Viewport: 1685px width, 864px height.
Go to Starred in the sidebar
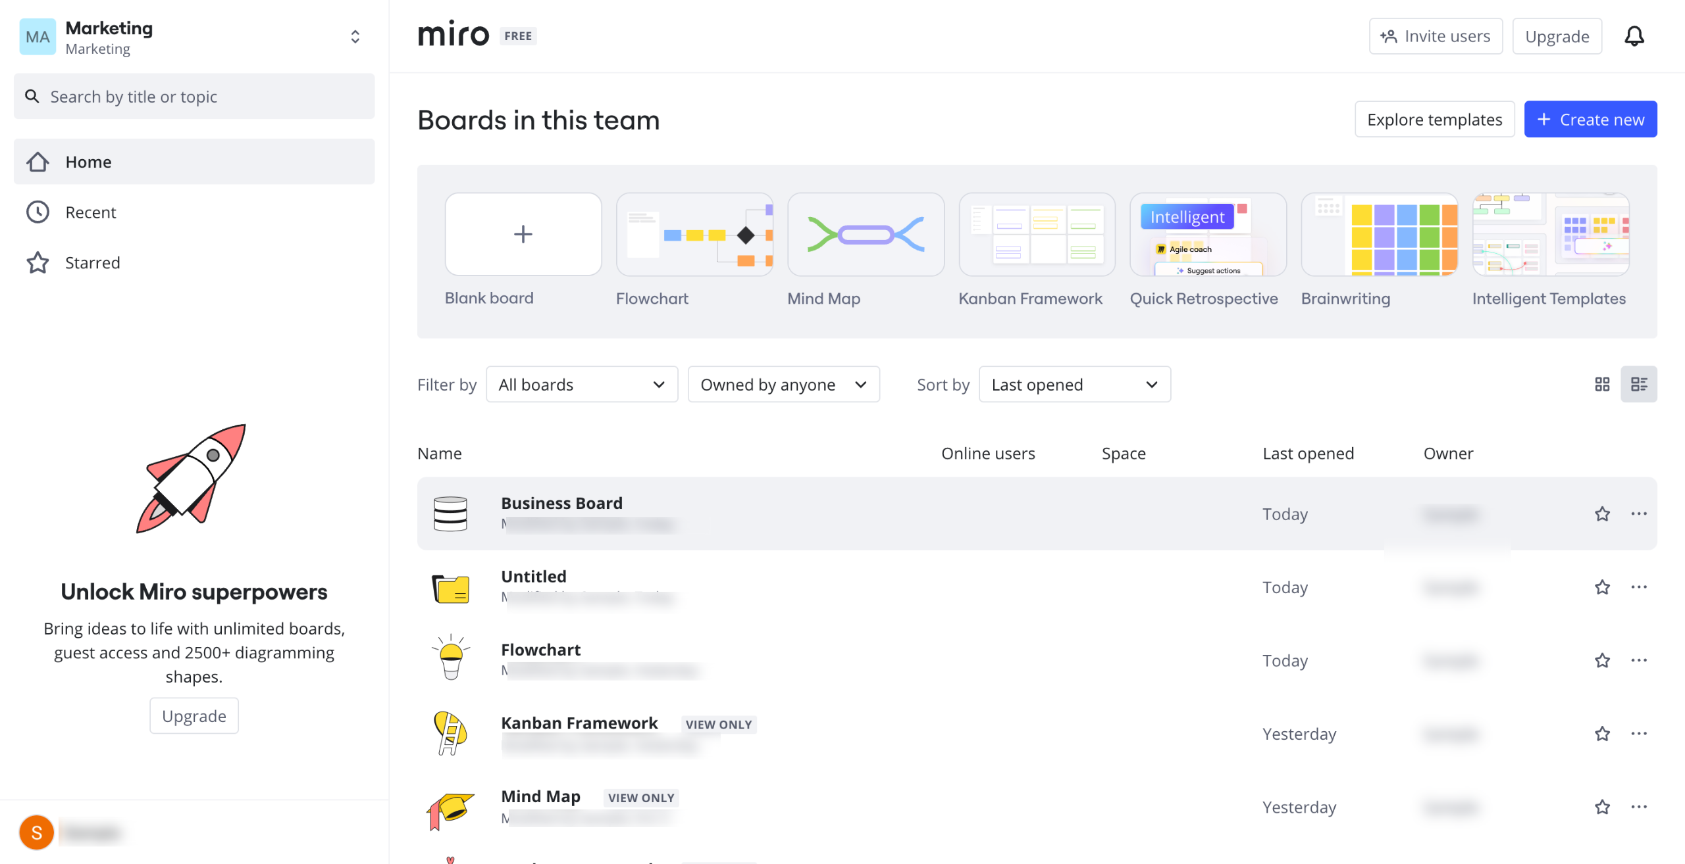point(92,263)
